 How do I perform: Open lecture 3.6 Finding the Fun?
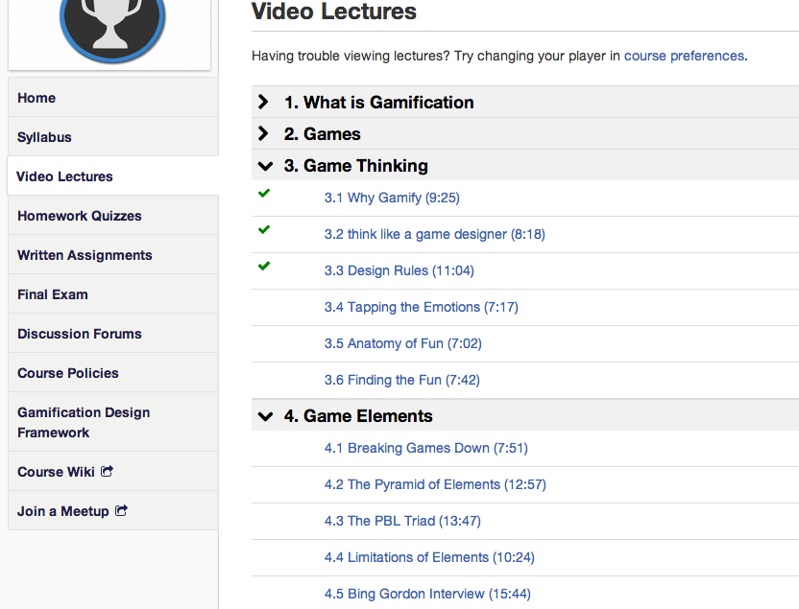(x=401, y=380)
